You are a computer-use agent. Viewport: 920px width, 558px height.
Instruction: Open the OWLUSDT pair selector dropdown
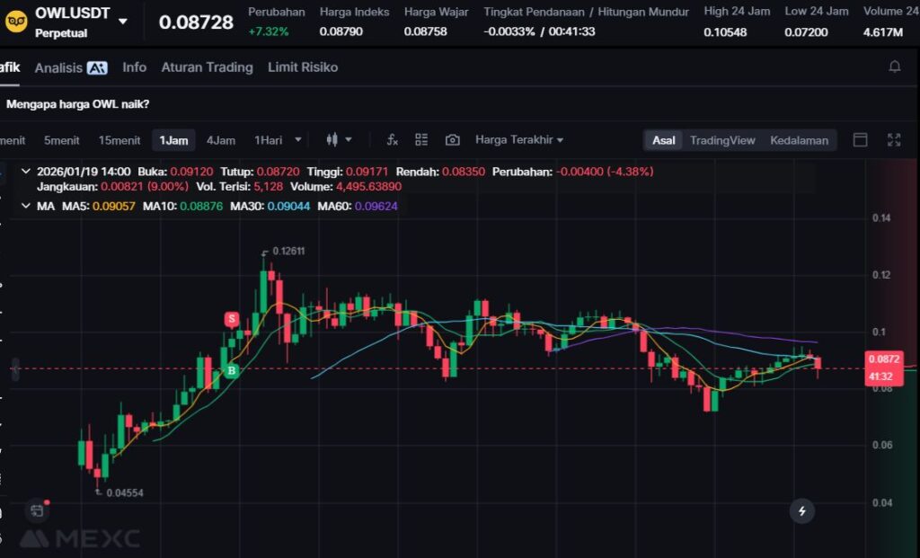pos(123,22)
